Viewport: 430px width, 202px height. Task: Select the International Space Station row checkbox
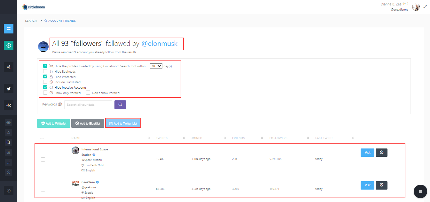point(43,160)
